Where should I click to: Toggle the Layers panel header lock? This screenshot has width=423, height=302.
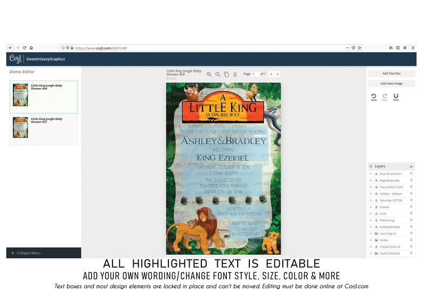371,166
